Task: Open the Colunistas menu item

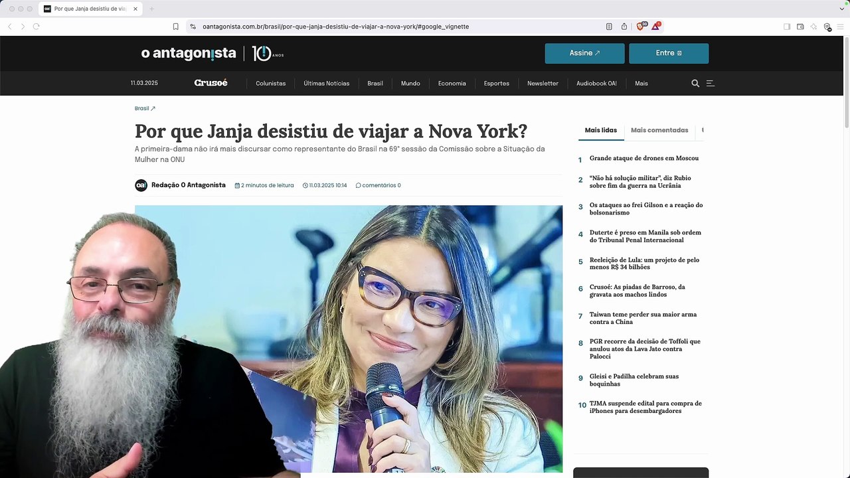Action: click(271, 84)
